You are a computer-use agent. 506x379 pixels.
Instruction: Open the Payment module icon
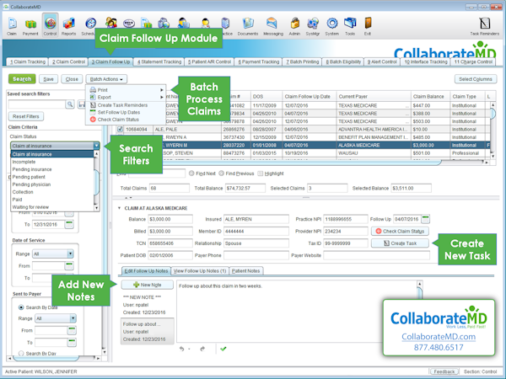click(31, 24)
